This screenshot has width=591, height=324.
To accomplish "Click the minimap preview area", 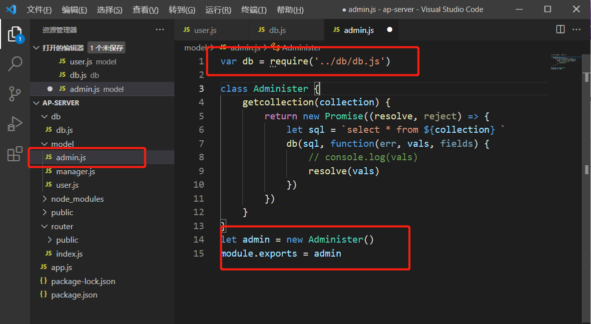I will [565, 60].
